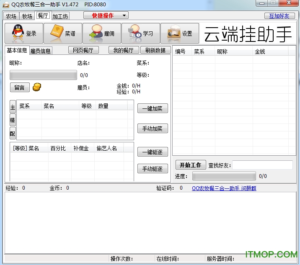Click the 网页餐厅 button
This screenshot has width=300, height=265.
click(x=83, y=50)
